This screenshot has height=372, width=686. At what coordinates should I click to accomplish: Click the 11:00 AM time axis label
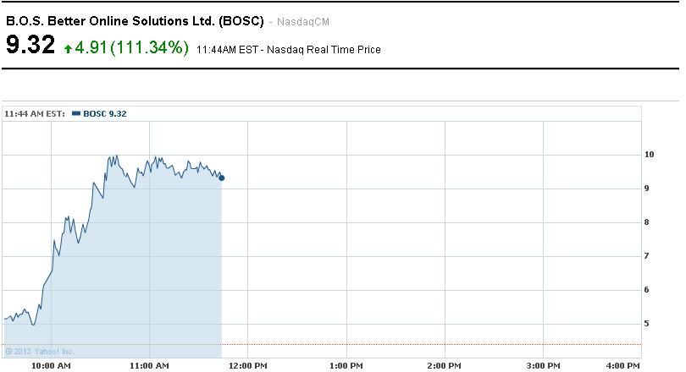tap(149, 365)
